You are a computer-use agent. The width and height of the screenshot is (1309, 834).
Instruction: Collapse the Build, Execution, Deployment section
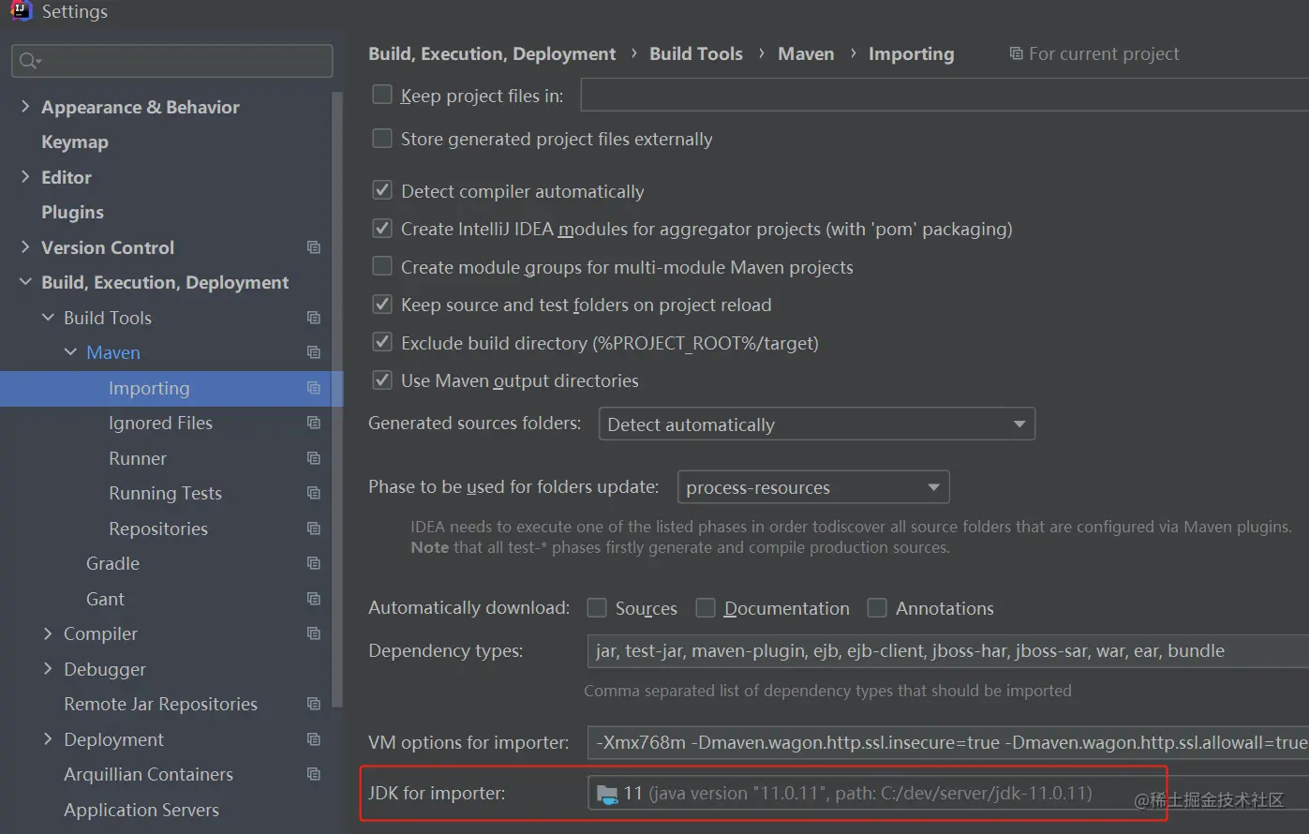click(25, 282)
